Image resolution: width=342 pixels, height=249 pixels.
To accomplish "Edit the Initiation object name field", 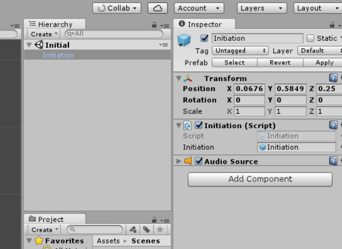I will pyautogui.click(x=258, y=38).
